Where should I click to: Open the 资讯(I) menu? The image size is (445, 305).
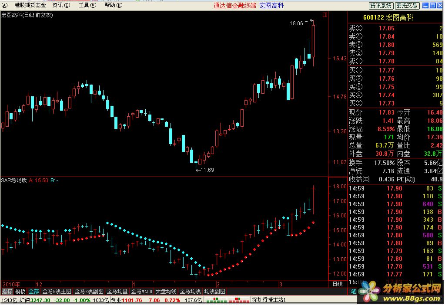61,5
